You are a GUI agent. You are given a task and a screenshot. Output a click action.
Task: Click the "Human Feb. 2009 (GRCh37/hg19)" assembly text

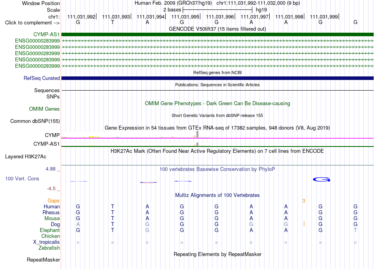173,3
